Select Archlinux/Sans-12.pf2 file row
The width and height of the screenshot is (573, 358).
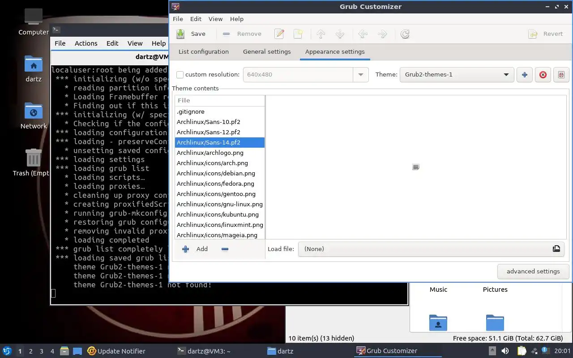(x=220, y=132)
